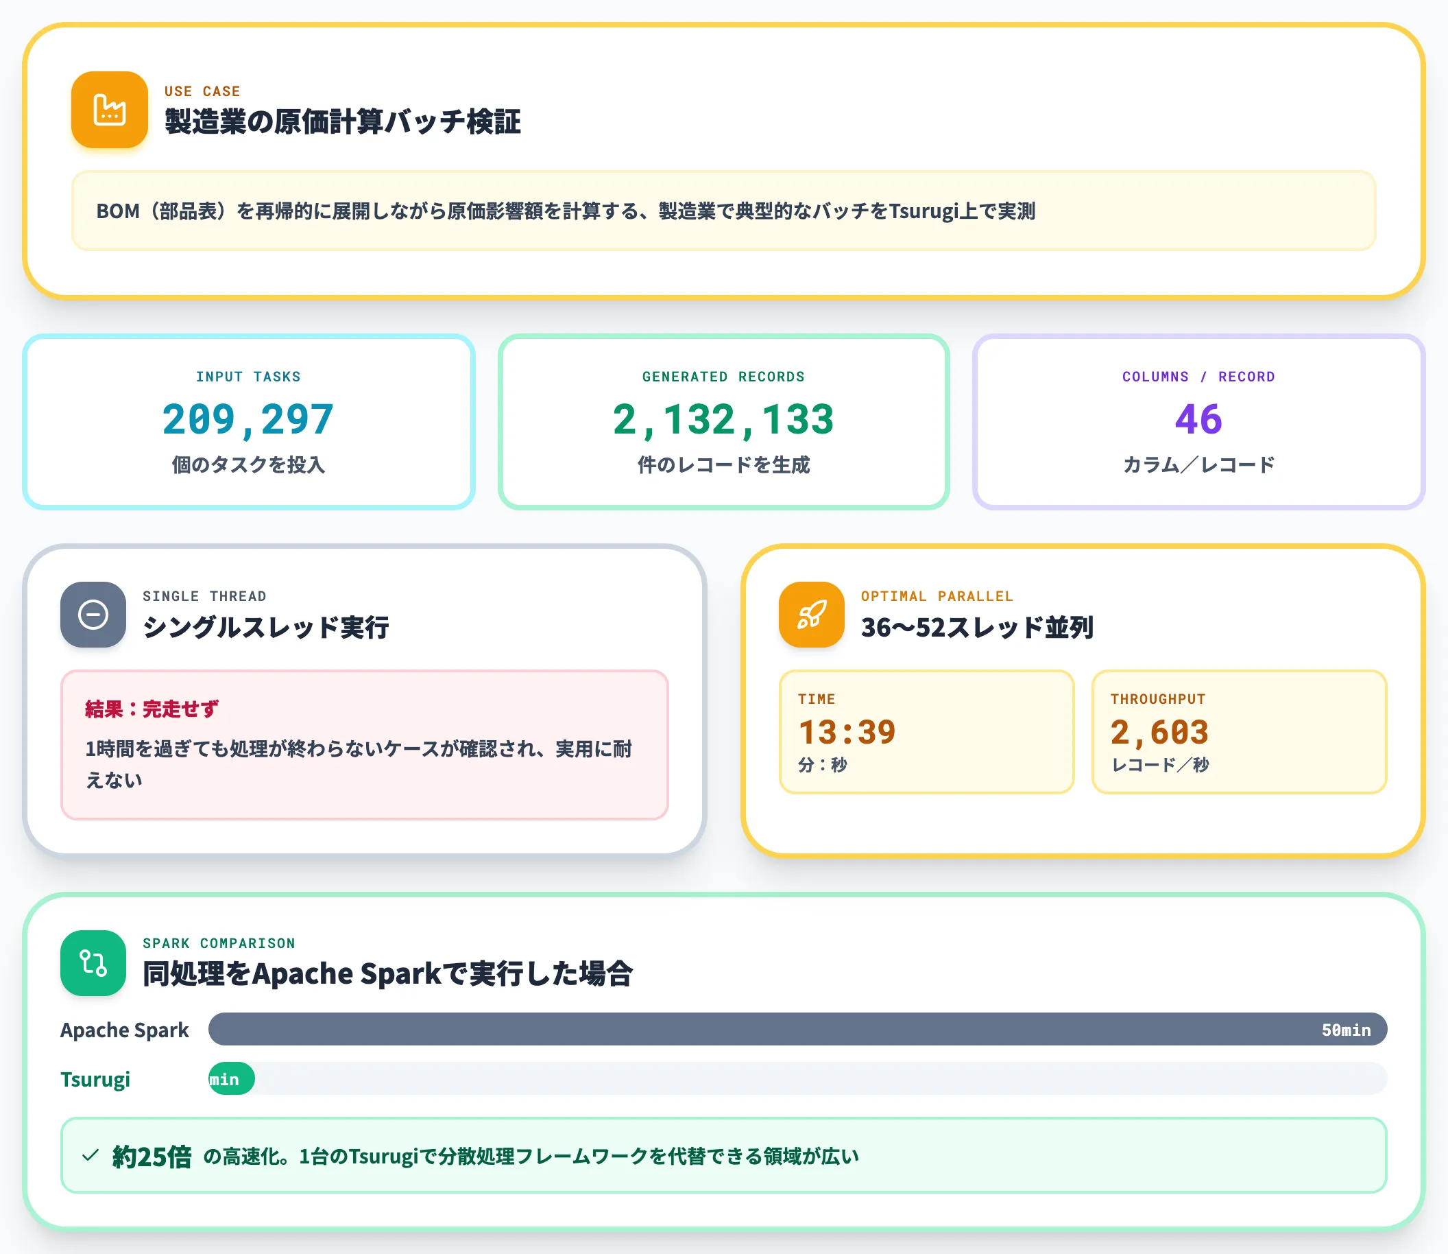Image resolution: width=1448 pixels, height=1254 pixels.
Task: Click the USE CASE label
Action: 202,91
